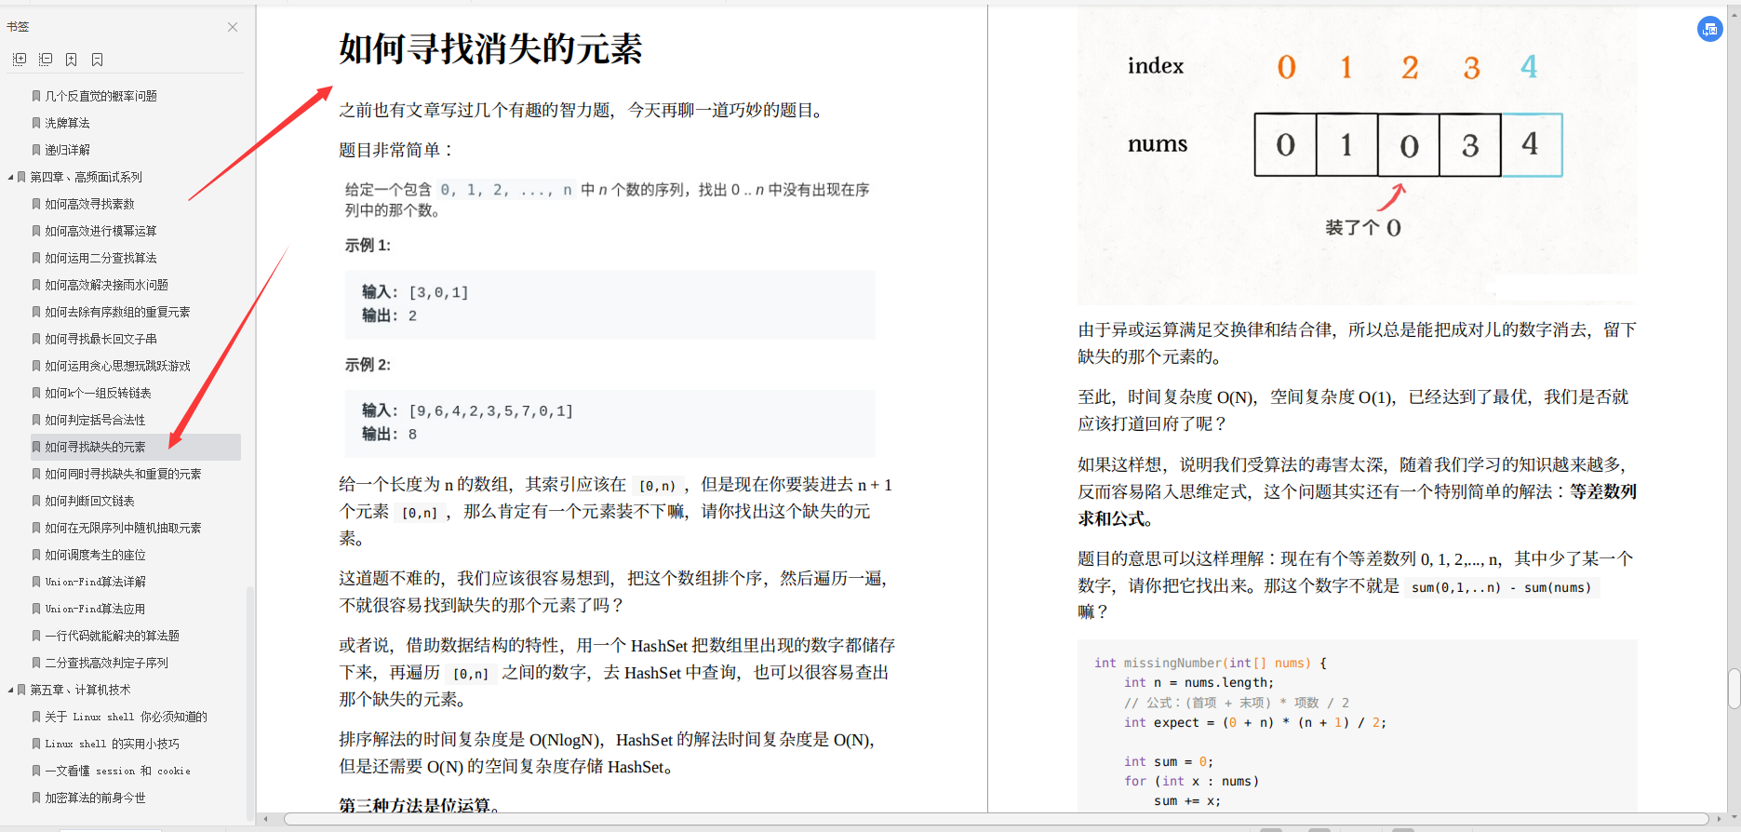Open bookmark 递归详解
This screenshot has width=1741, height=832.
coord(67,150)
